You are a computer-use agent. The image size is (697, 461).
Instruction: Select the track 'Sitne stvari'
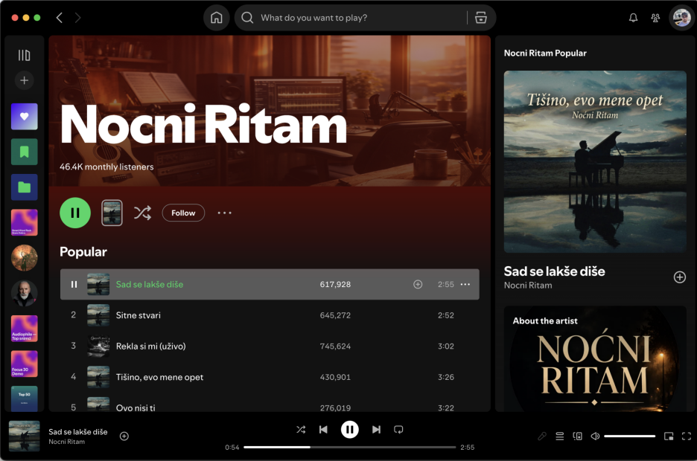pyautogui.click(x=270, y=315)
